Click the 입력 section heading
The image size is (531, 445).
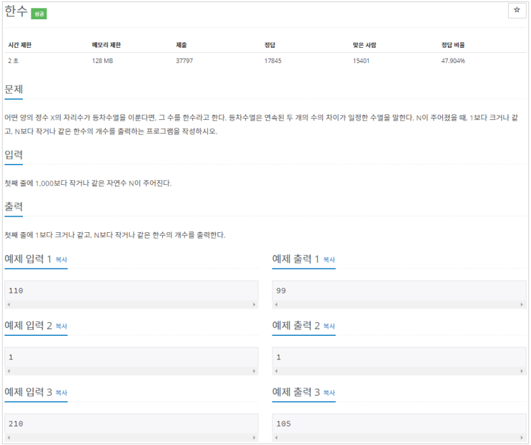coord(14,155)
